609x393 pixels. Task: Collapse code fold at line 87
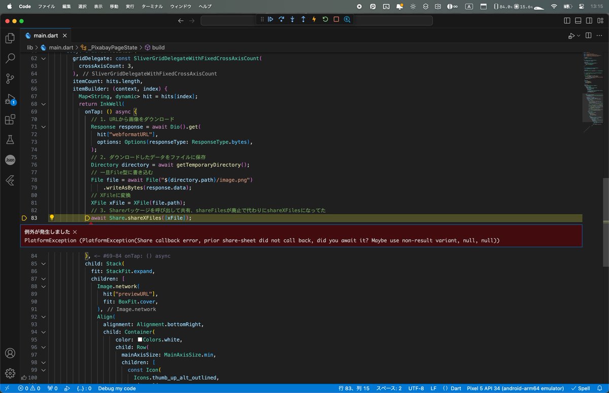[x=44, y=279]
